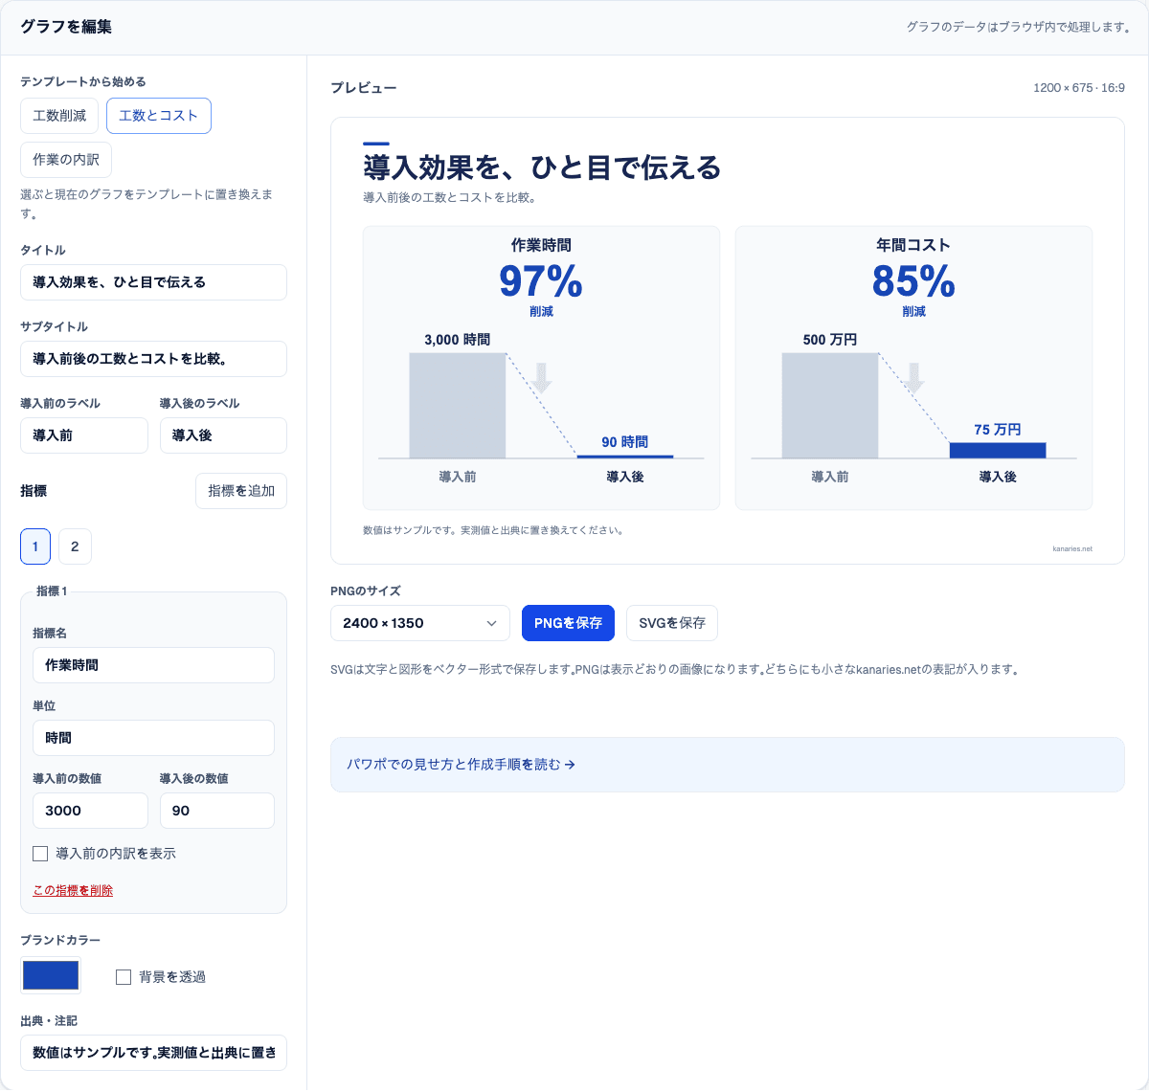Screen dimensions: 1149x1092
Task: Click the 500 万円 bar label
Action: [x=830, y=340]
